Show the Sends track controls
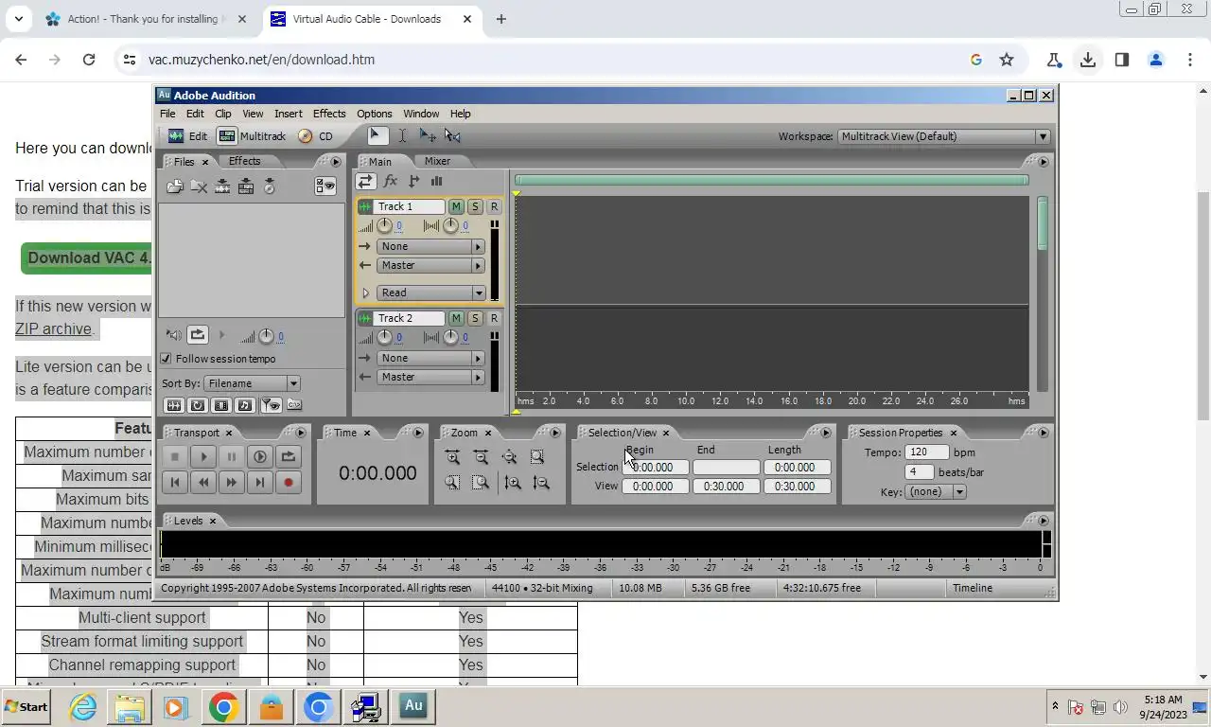 pyautogui.click(x=413, y=181)
